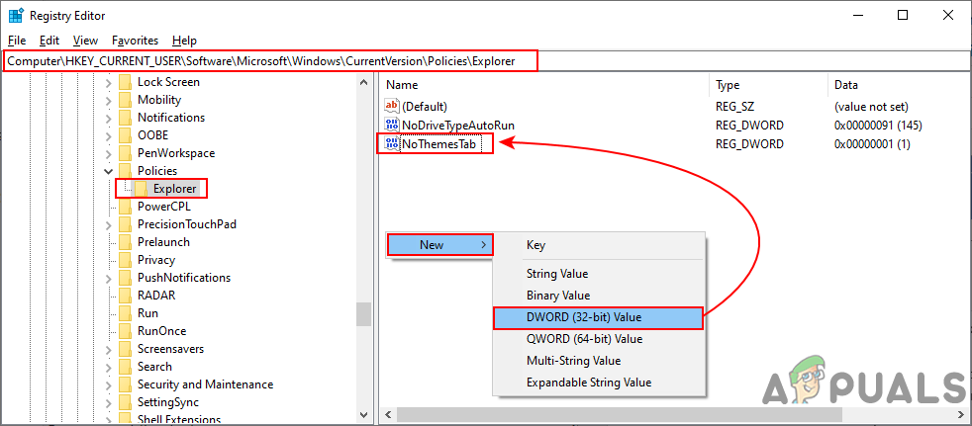Click the Screensavers folder icon
Screen dimensions: 972x426
pos(126,349)
